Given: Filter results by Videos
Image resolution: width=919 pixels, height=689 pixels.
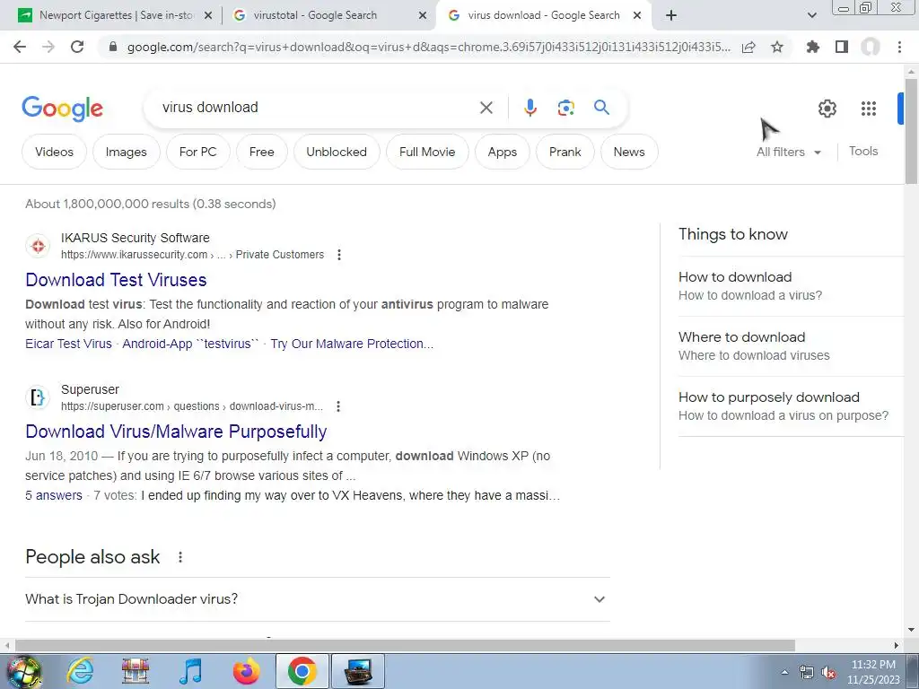Looking at the screenshot, I should click(54, 152).
